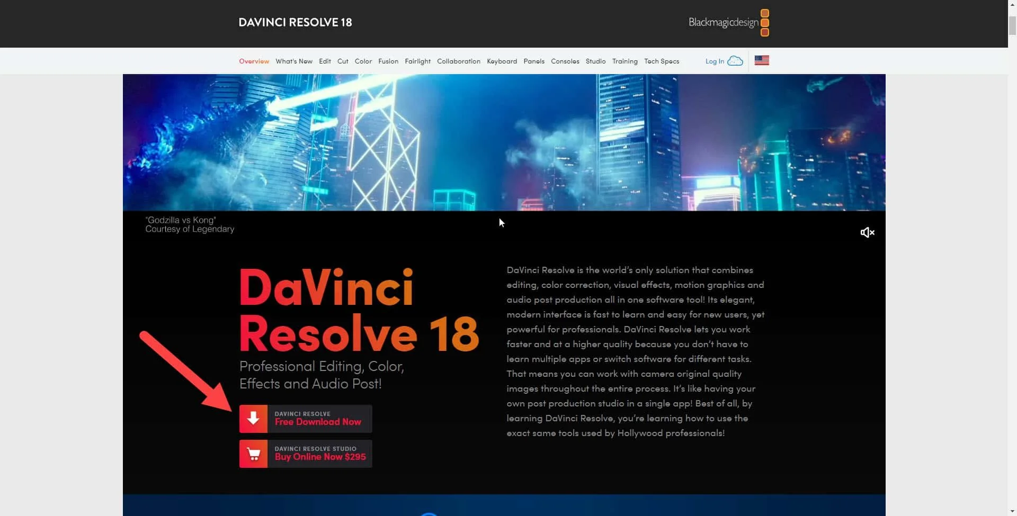Open the Fairlight tab
Screen dimensions: 1017x516
click(x=417, y=61)
